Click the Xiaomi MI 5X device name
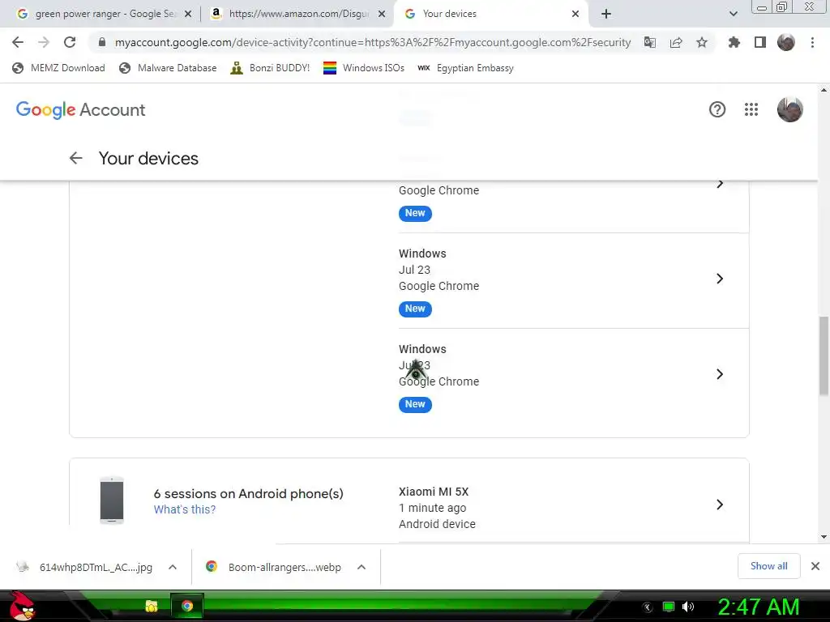This screenshot has height=622, width=830. pos(434,492)
